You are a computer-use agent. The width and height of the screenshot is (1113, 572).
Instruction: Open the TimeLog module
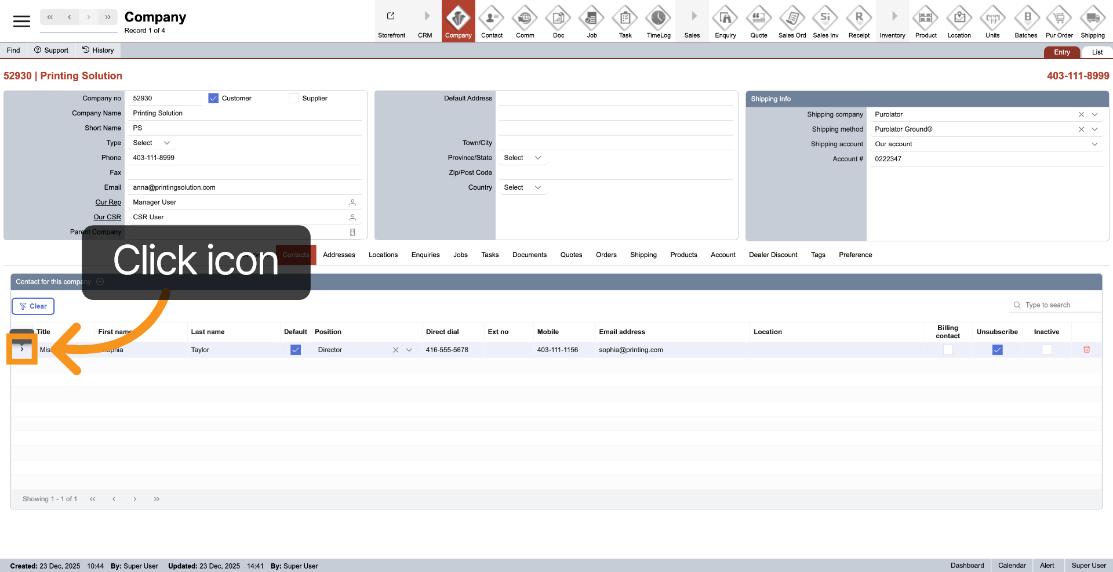(x=659, y=19)
